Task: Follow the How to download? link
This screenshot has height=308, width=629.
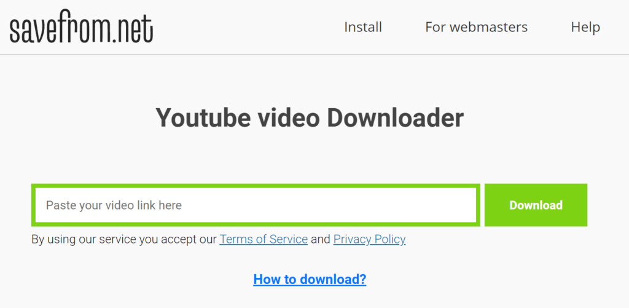Action: click(310, 279)
